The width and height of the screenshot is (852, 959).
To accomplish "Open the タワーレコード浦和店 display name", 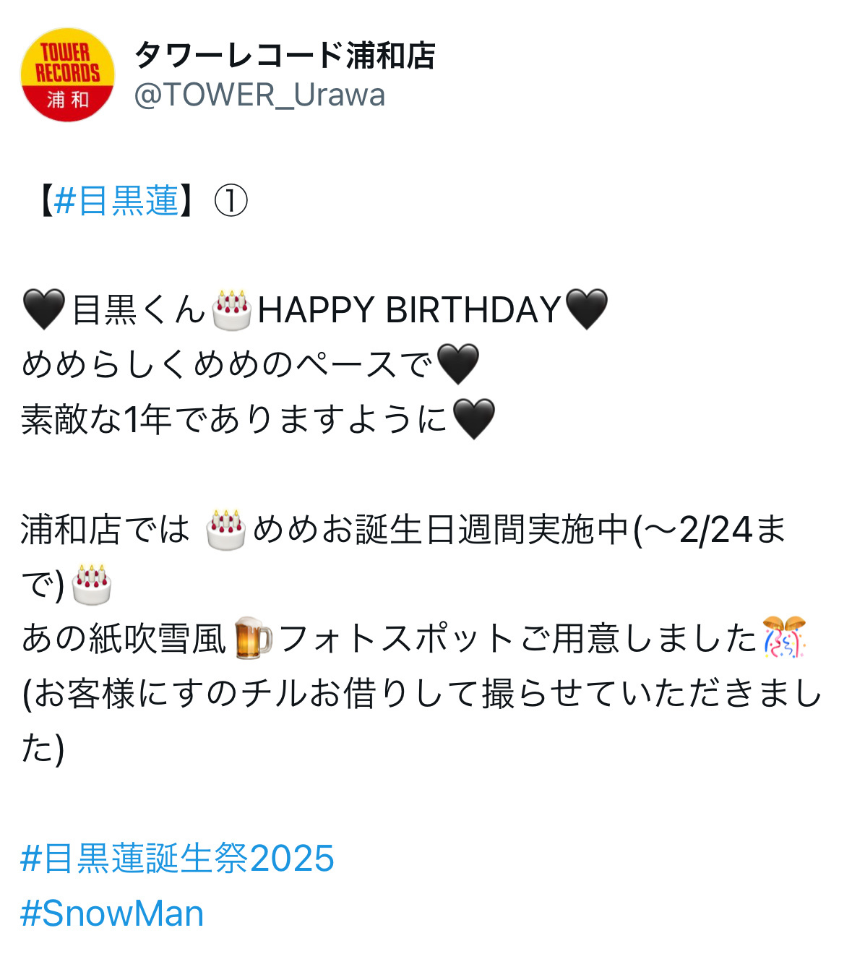I will (285, 55).
